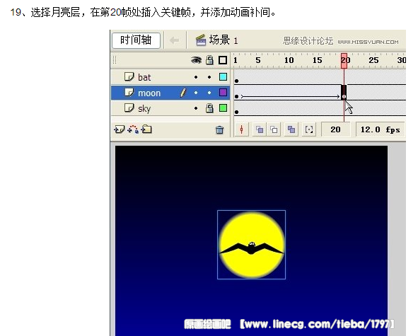Click the center frame button
The width and height of the screenshot is (418, 336).
click(x=241, y=129)
